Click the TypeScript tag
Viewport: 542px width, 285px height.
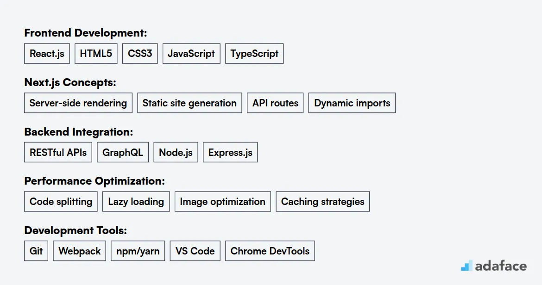(254, 54)
